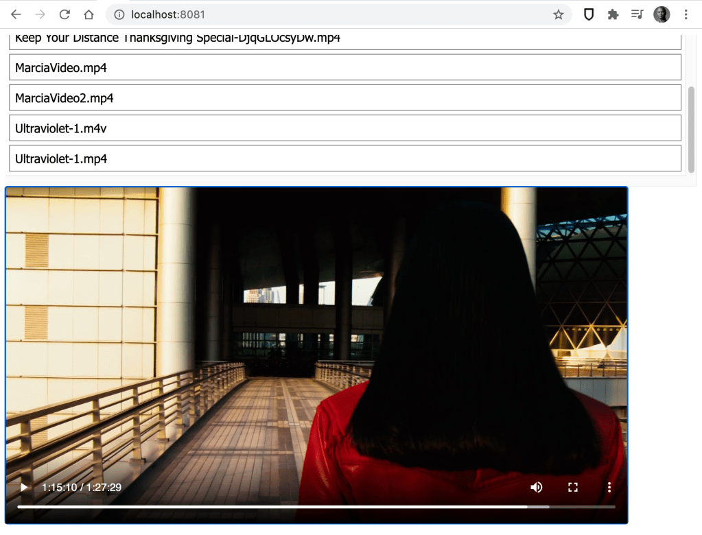Mute the video volume
Screen dimensions: 702x535
537,488
